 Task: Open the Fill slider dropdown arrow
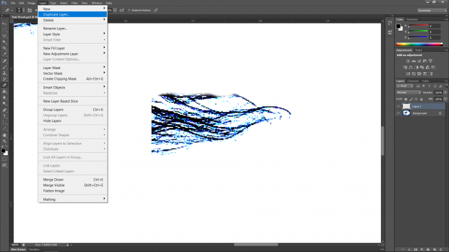point(445,99)
